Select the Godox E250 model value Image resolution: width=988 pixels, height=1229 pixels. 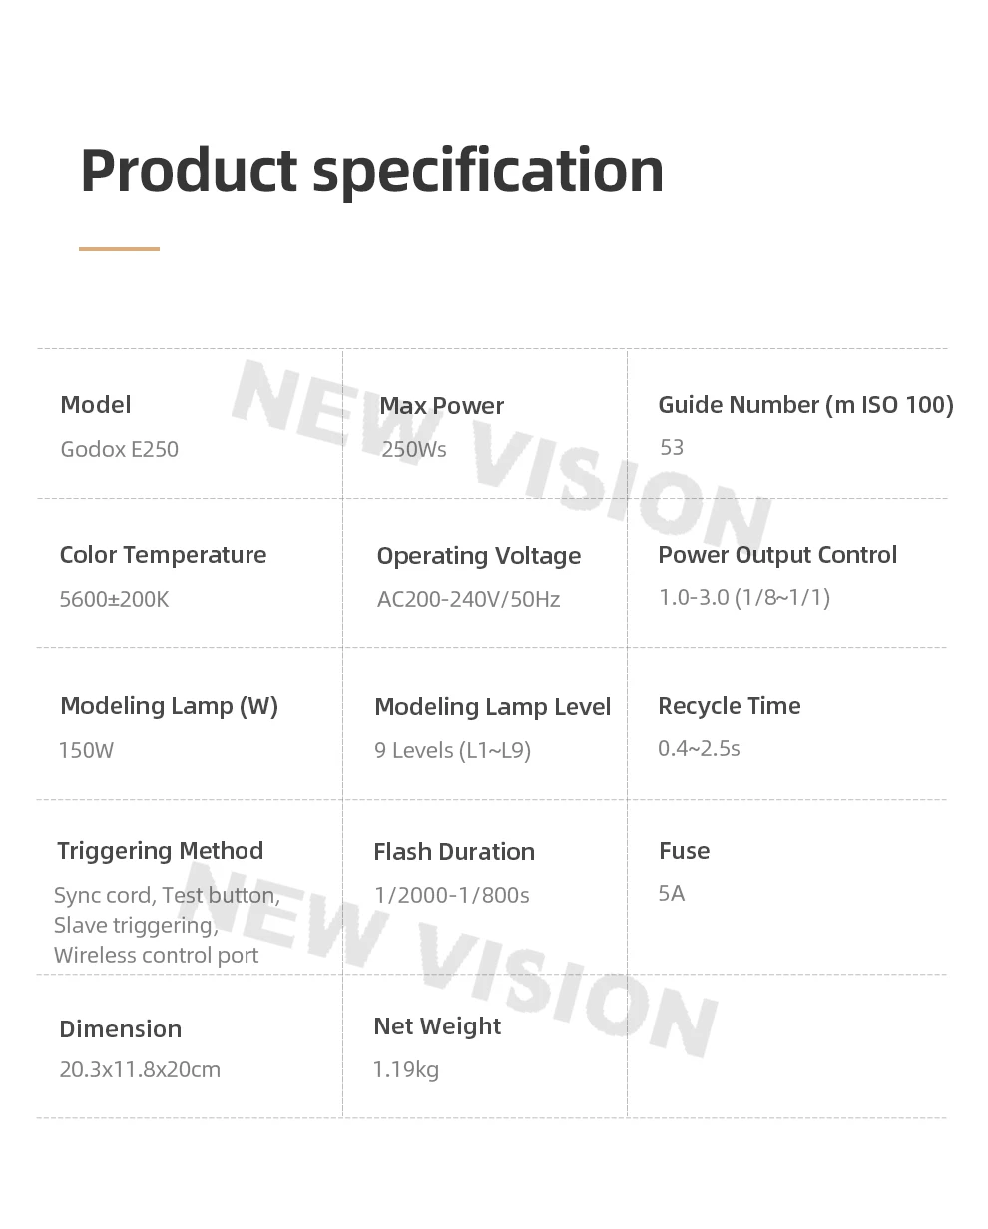pos(120,449)
